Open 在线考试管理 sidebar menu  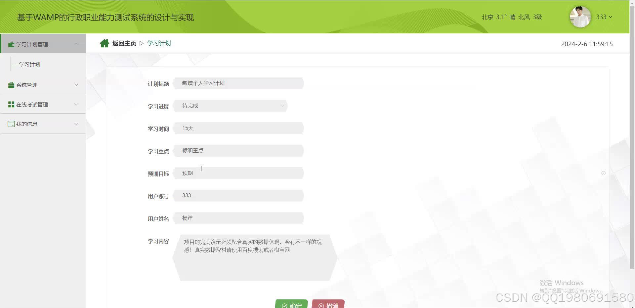pos(43,104)
